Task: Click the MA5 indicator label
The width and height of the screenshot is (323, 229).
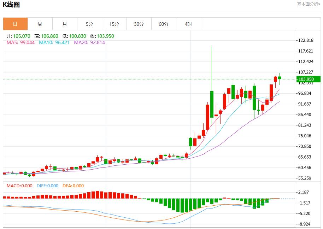Action: pyautogui.click(x=20, y=42)
